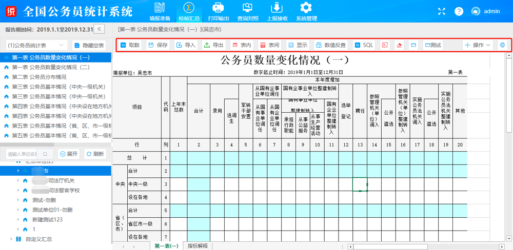
Task: Expand the 司法厅机关 tree node
Action: click(18, 180)
